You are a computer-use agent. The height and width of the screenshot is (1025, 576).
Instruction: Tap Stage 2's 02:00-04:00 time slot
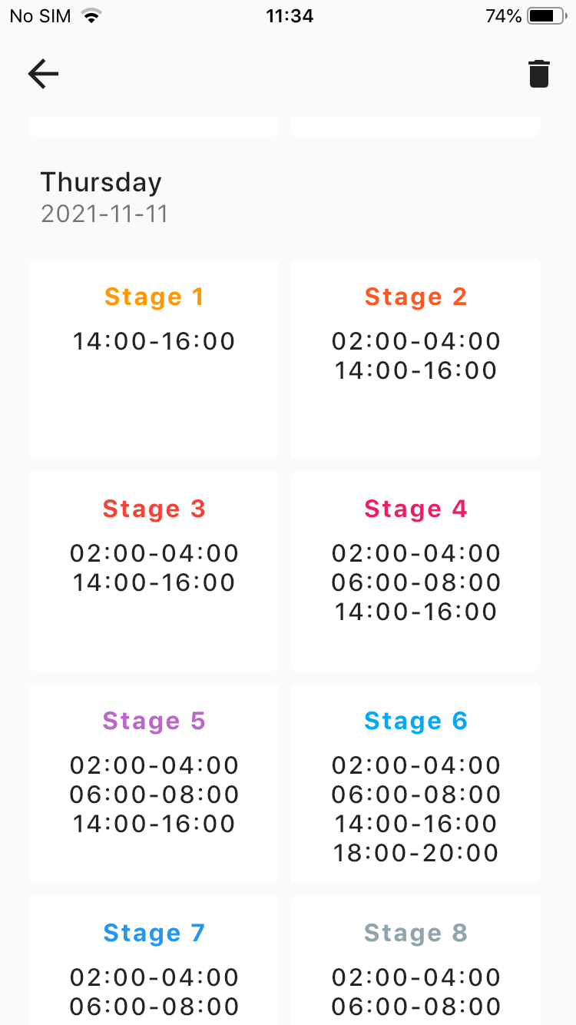(415, 341)
